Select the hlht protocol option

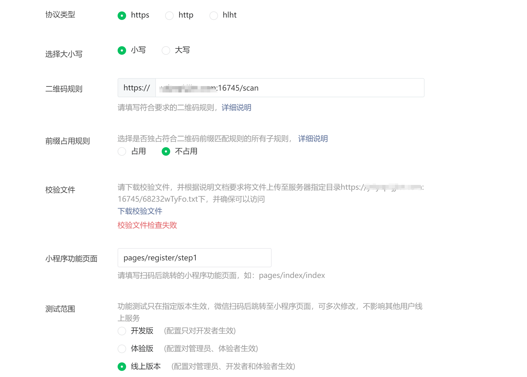214,16
